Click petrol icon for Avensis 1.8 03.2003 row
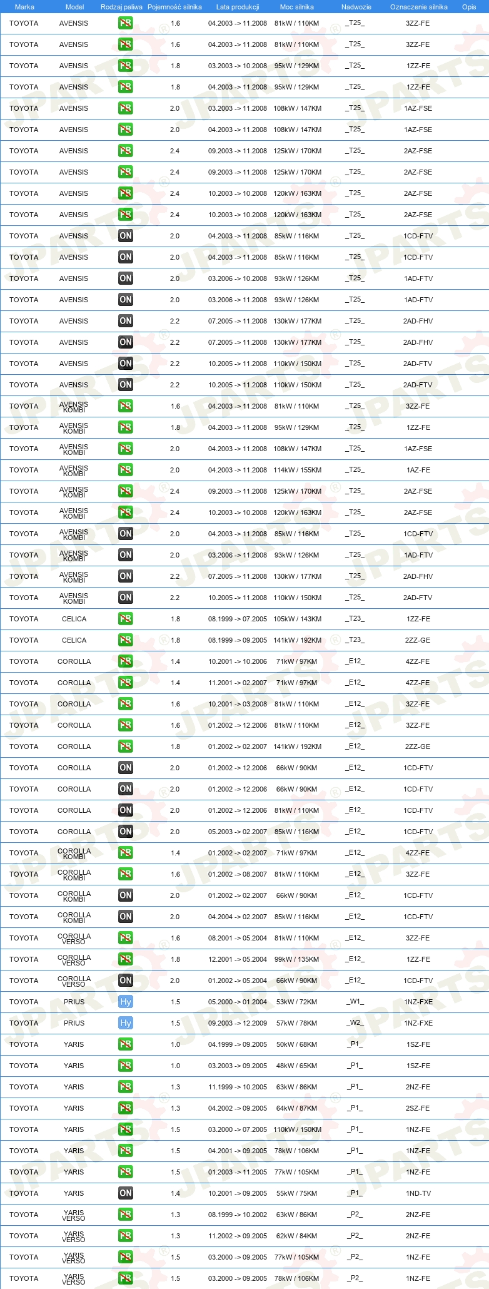This screenshot has width=489, height=1289. pos(125,66)
